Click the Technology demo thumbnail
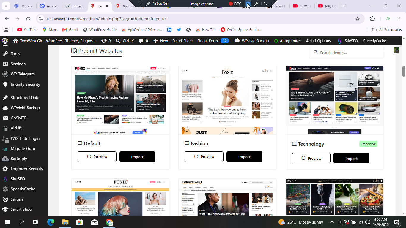 [x=335, y=100]
